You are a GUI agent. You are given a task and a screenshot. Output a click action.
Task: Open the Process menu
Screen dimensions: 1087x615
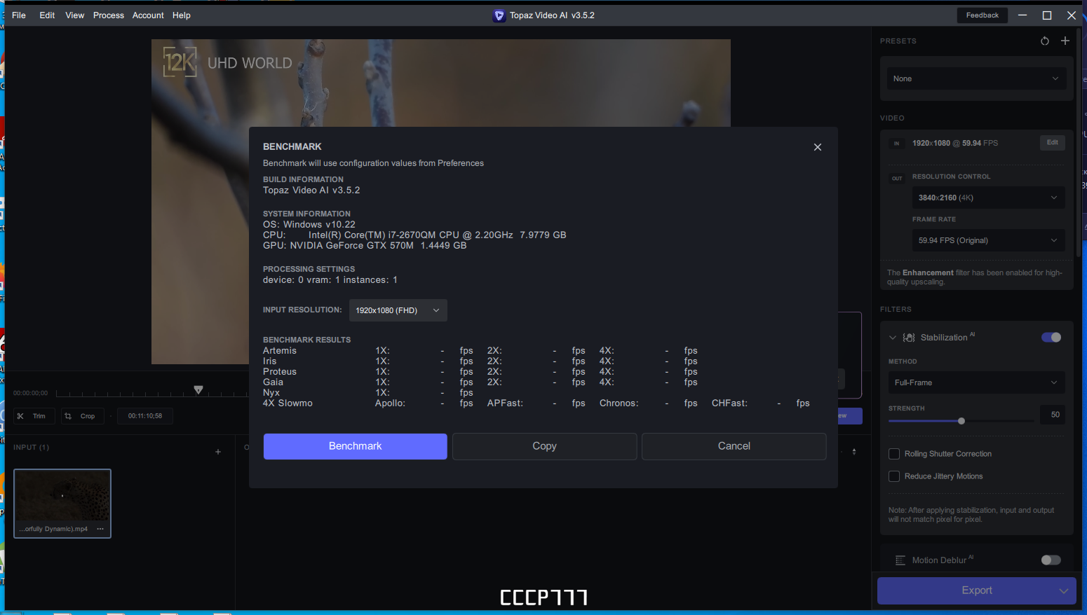109,15
